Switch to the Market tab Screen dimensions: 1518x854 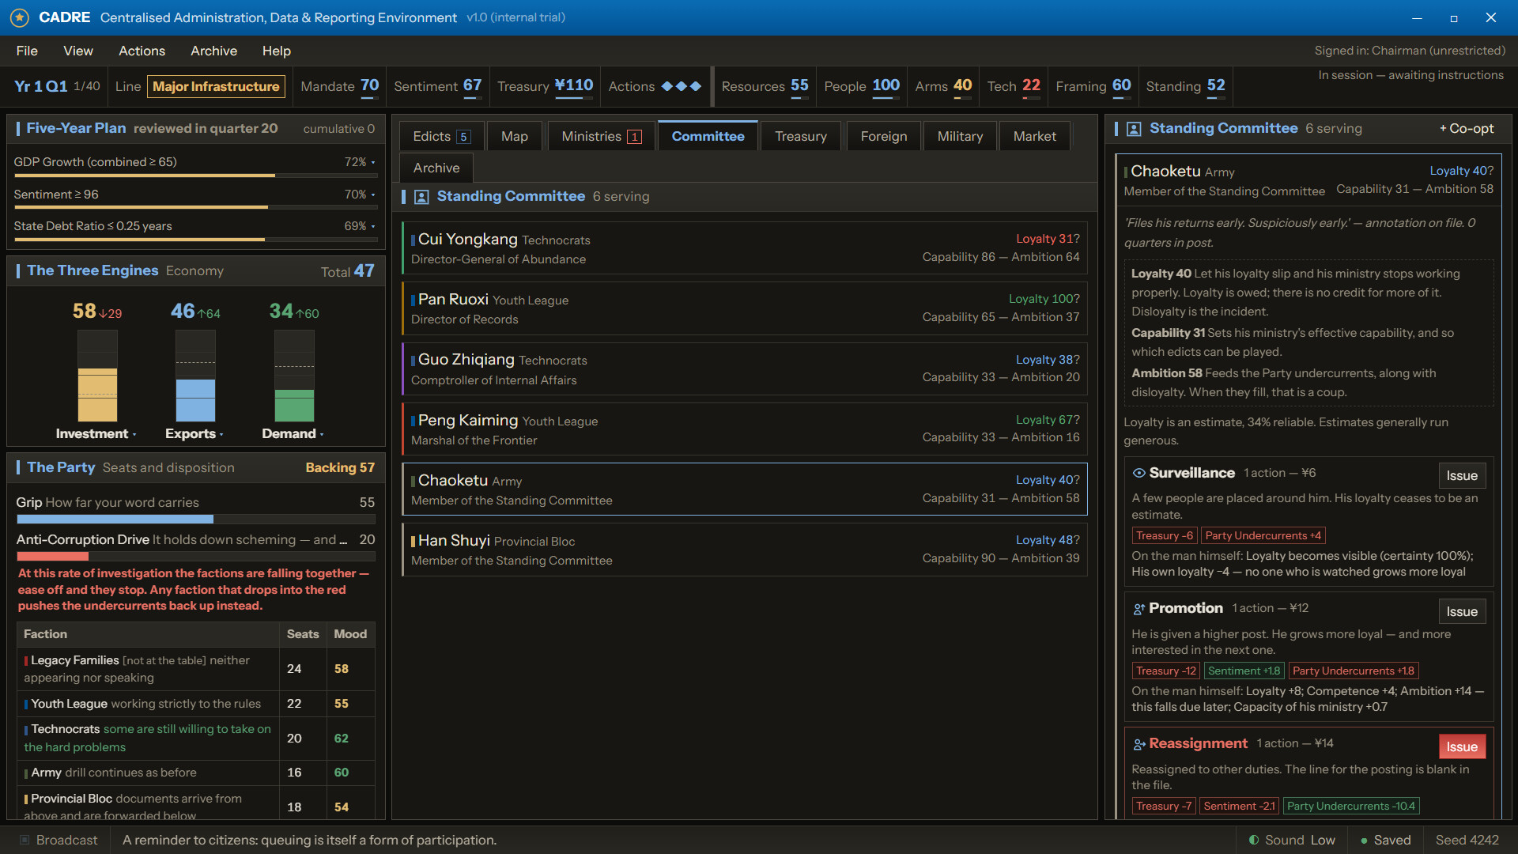tap(1034, 136)
